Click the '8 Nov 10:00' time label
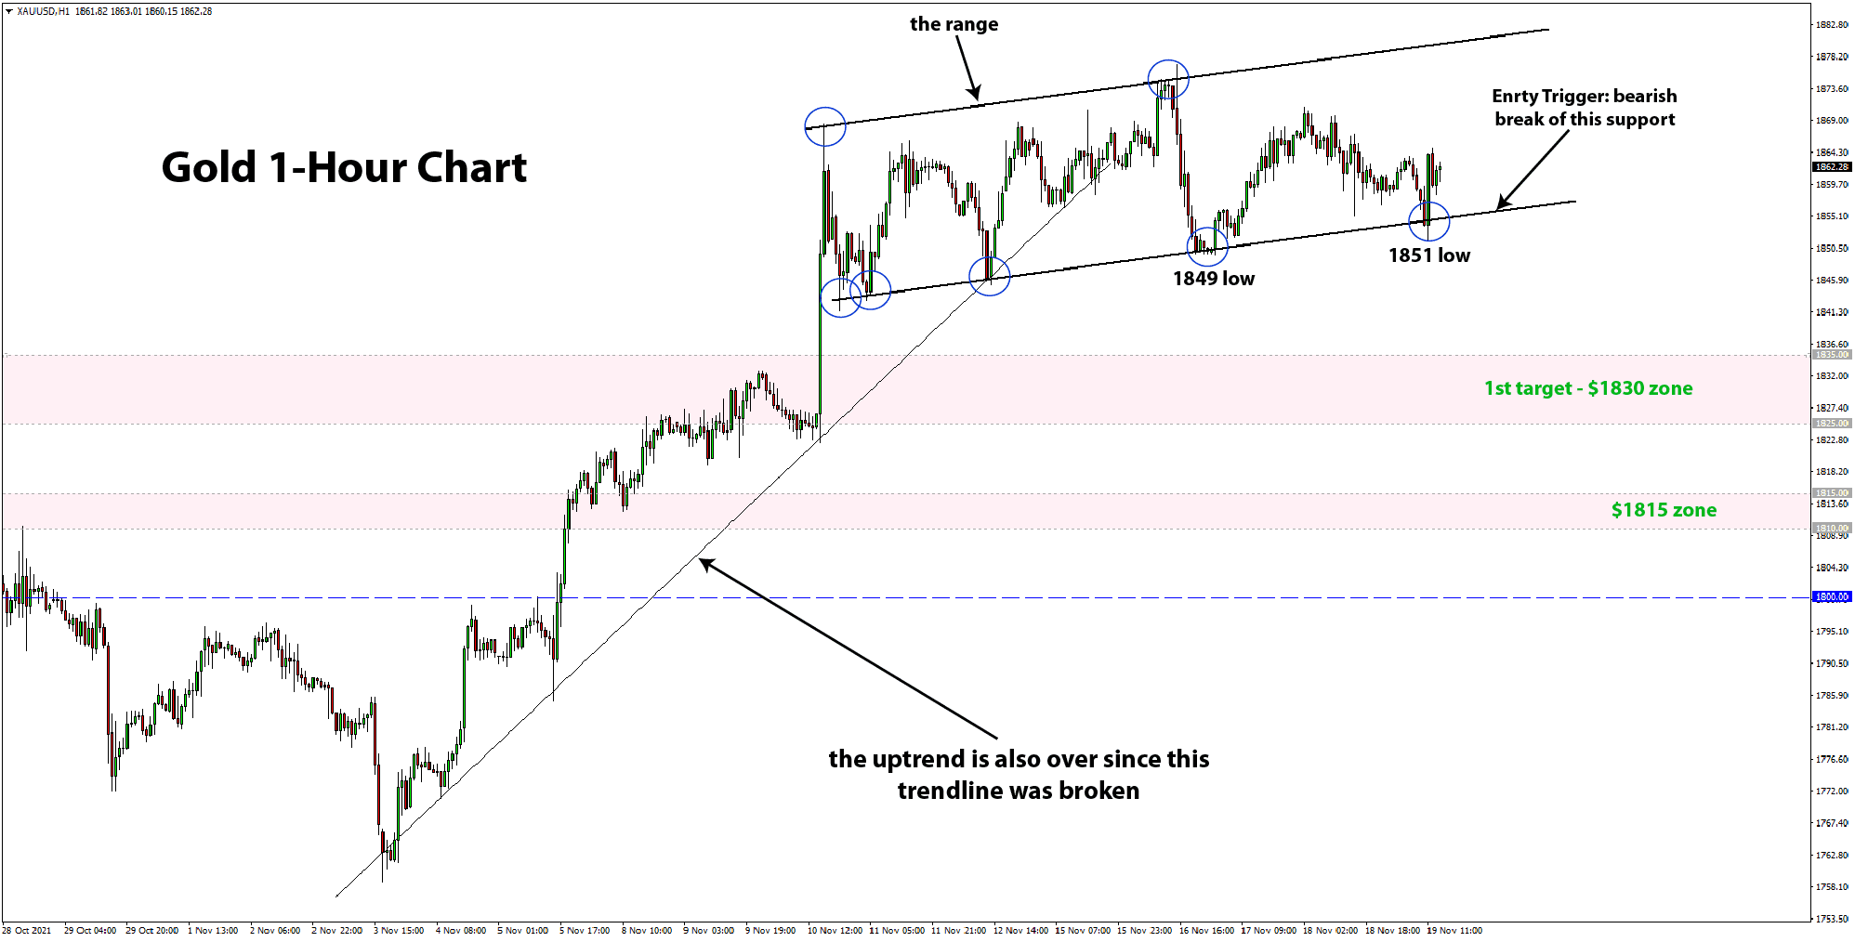This screenshot has width=1855, height=942. pos(647,931)
